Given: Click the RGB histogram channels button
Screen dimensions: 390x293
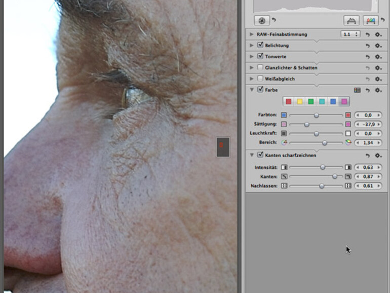Looking at the screenshot, I should tap(371, 21).
